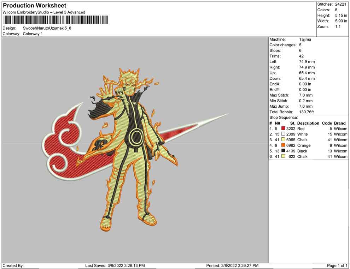
Task: Click the white thread swatch 2309
Action: pyautogui.click(x=283, y=134)
